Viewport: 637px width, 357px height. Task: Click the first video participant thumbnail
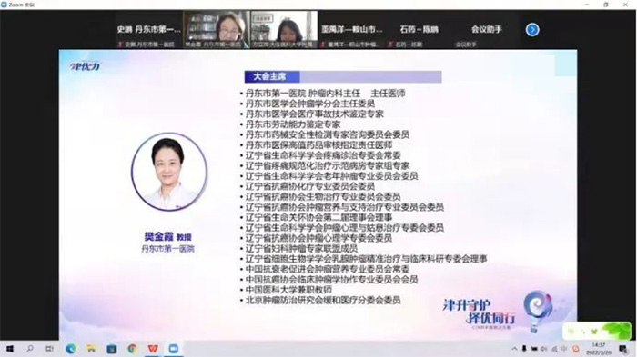(x=217, y=30)
